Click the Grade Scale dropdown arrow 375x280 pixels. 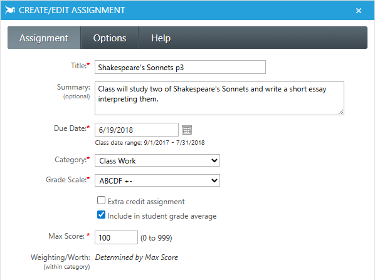click(x=214, y=180)
